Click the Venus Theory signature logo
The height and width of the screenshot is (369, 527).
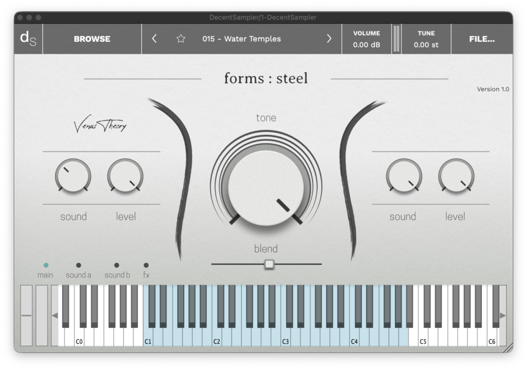tap(100, 125)
